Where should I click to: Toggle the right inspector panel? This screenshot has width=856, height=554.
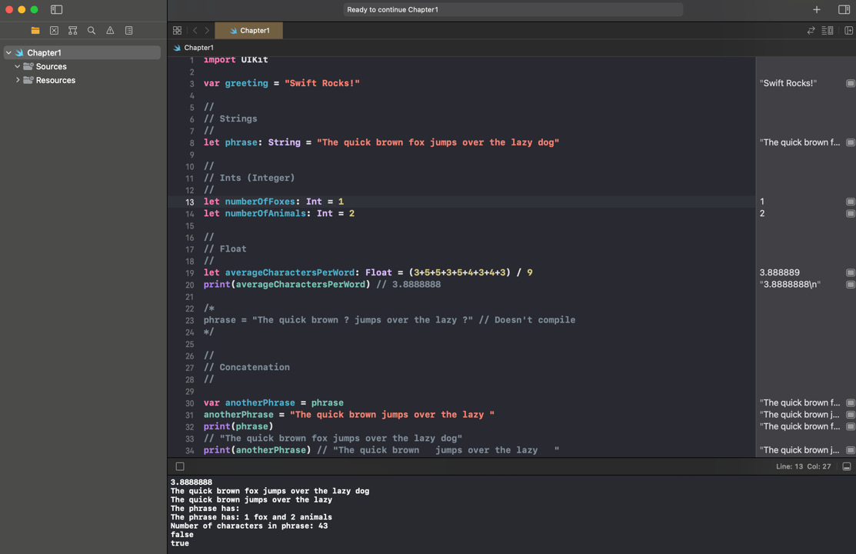point(844,10)
